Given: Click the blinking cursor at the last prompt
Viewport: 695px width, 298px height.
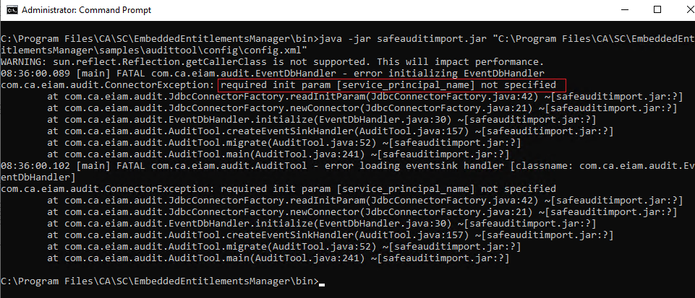Looking at the screenshot, I should tap(321, 282).
